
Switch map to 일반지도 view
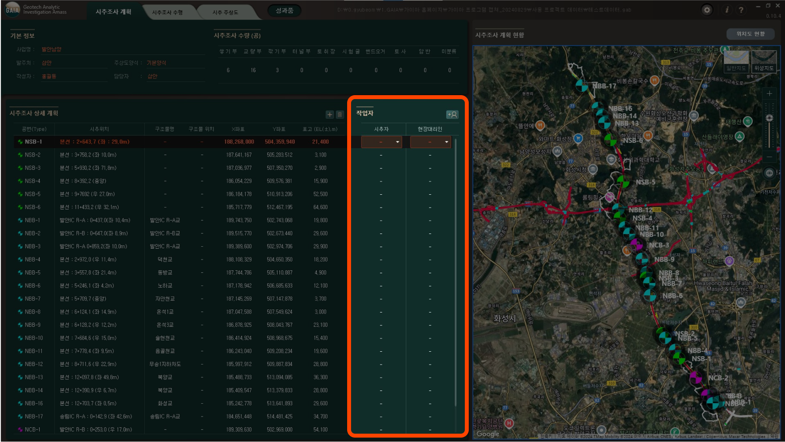(736, 62)
